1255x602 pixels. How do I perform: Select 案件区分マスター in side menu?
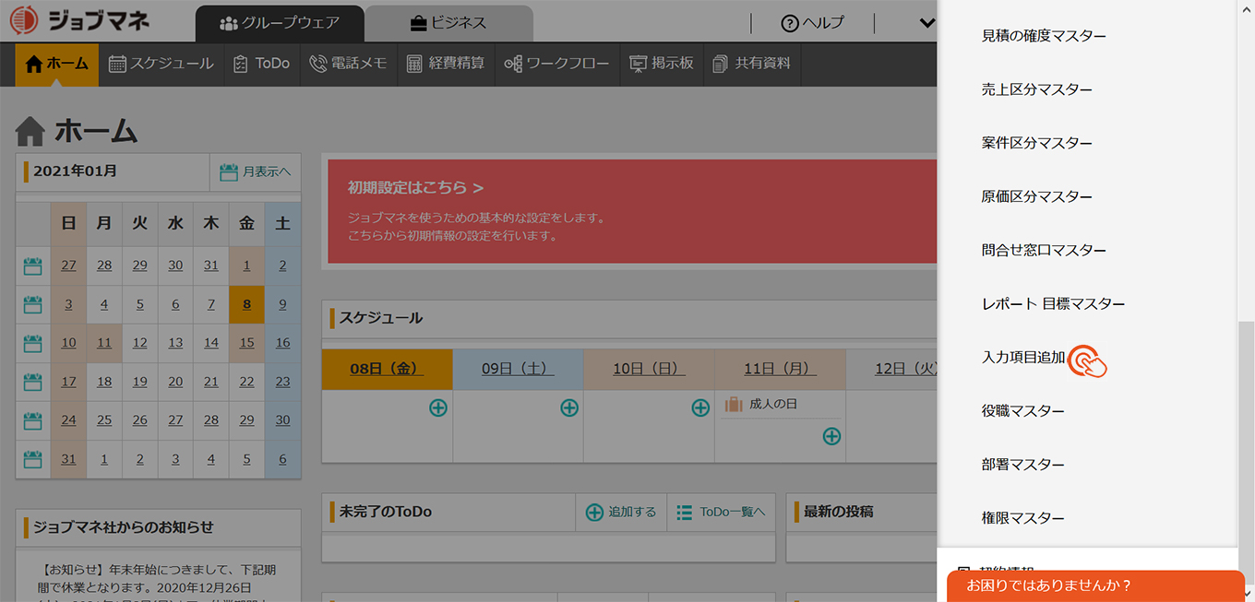pos(1037,143)
